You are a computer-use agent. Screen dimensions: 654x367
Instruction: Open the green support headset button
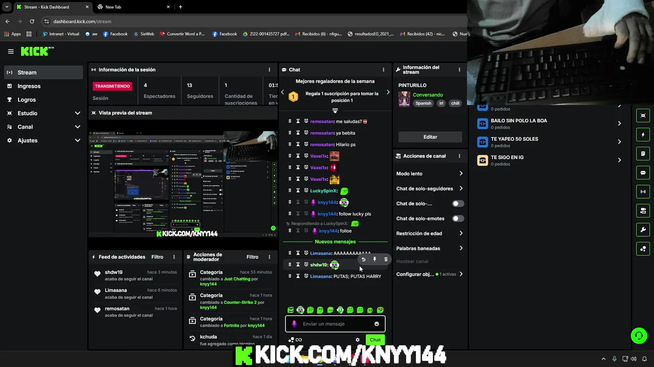639,335
